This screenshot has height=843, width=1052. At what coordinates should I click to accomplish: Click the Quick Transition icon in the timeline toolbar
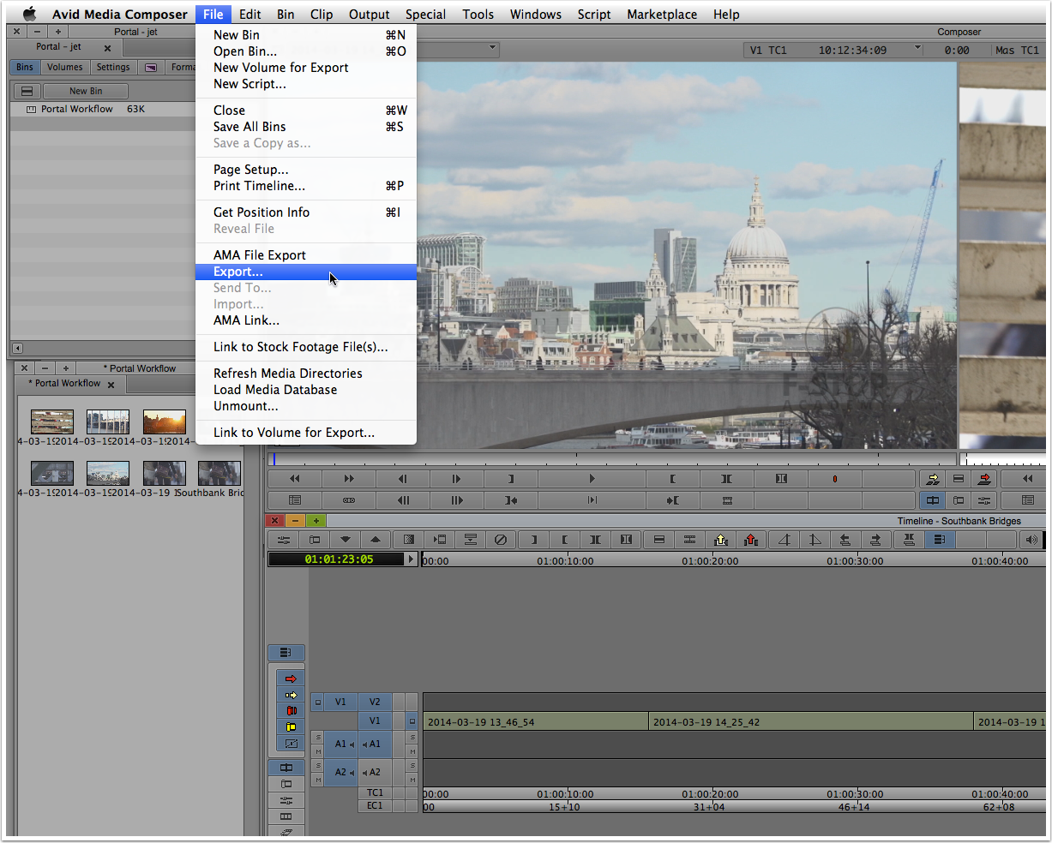click(x=408, y=540)
